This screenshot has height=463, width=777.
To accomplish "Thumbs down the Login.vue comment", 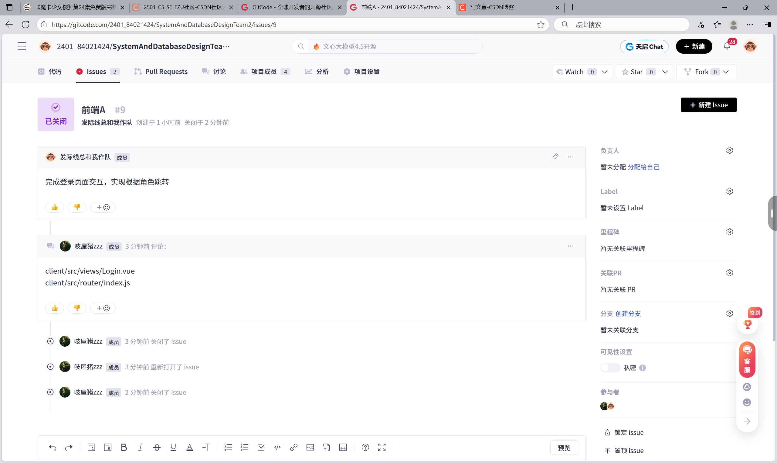I will point(77,308).
